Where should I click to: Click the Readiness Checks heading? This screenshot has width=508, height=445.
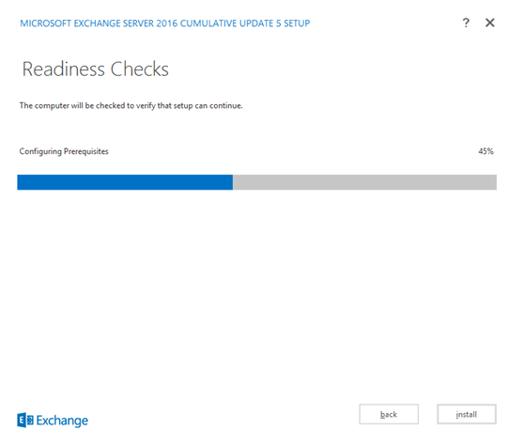pyautogui.click(x=95, y=69)
